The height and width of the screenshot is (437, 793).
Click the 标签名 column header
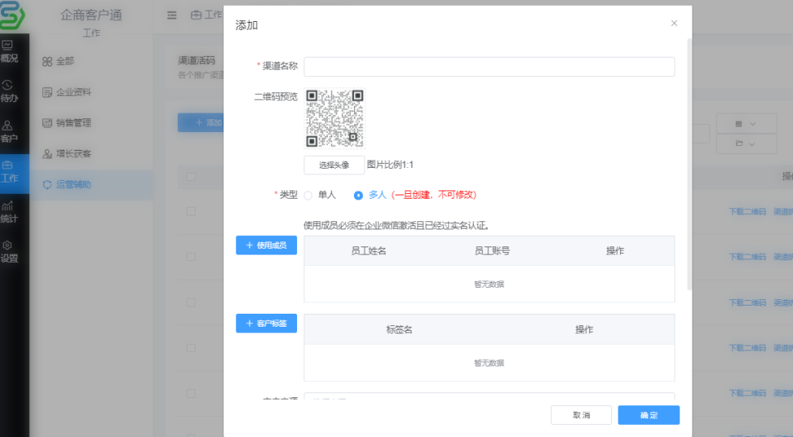(x=399, y=330)
